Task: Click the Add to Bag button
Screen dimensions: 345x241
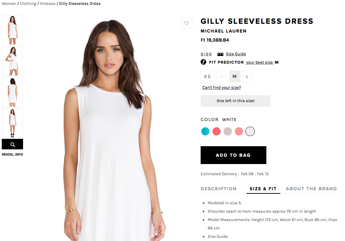Action: point(233,155)
